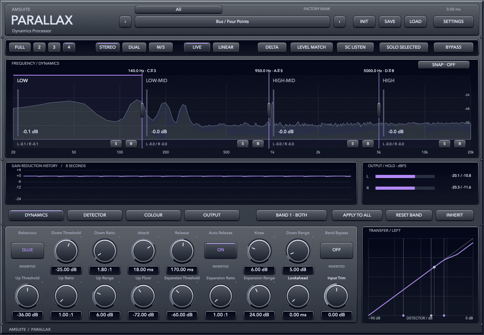The height and width of the screenshot is (335, 484).
Task: Toggle the global BYPASS button
Action: click(x=454, y=48)
